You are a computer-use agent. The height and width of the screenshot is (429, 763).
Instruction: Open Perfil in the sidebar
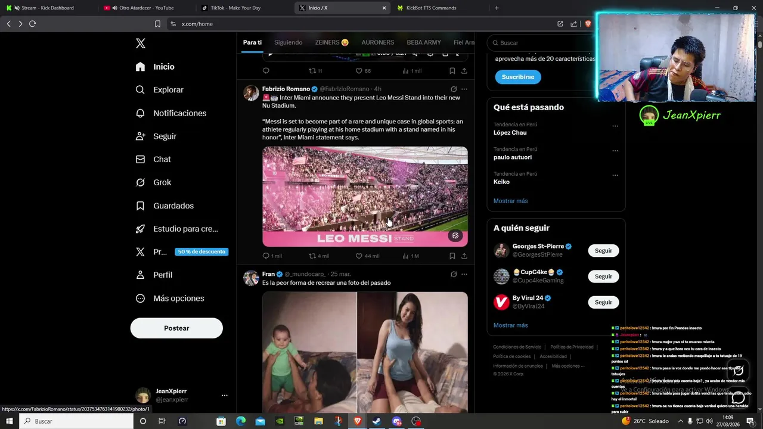pos(154,275)
